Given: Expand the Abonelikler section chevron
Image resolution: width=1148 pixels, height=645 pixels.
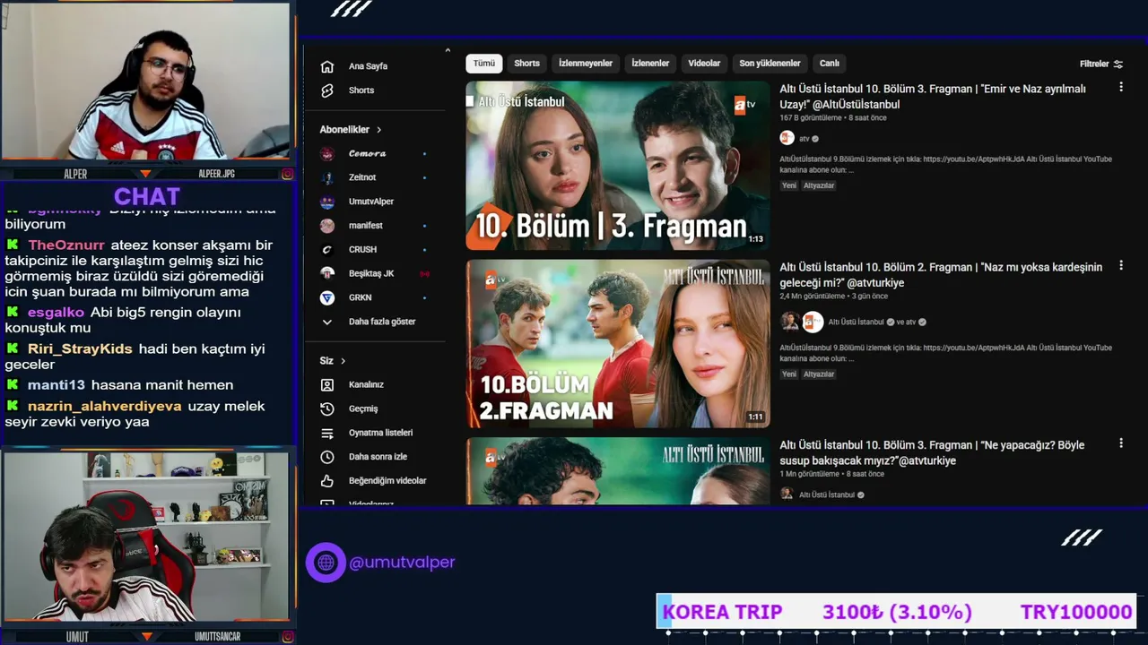Looking at the screenshot, I should pos(379,130).
